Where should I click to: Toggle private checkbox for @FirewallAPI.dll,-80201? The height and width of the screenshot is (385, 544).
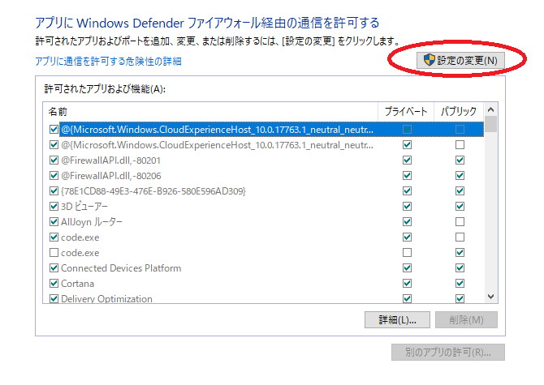point(407,160)
